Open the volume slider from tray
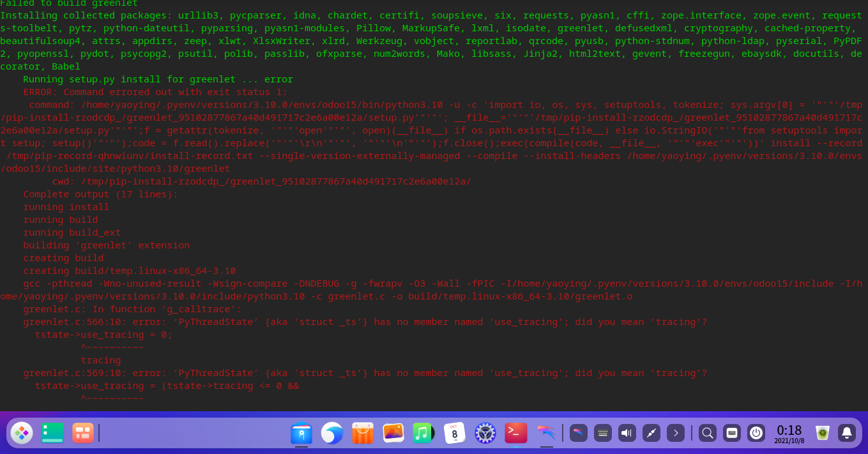The width and height of the screenshot is (868, 454). pyautogui.click(x=627, y=433)
